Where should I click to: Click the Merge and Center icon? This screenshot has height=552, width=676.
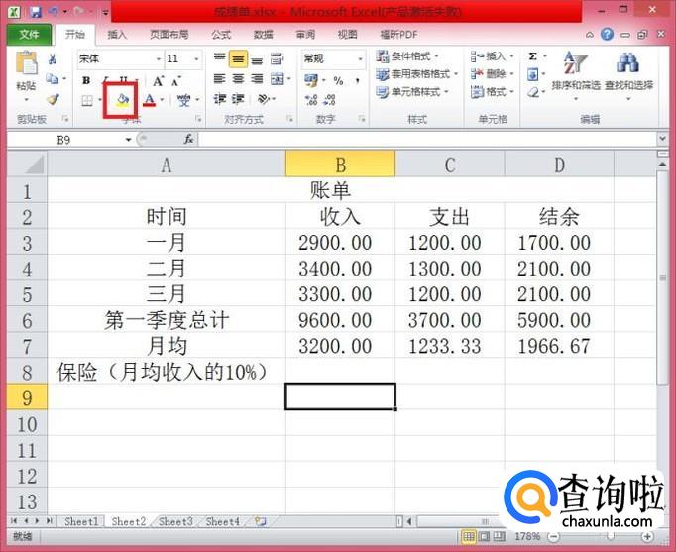pos(278,79)
